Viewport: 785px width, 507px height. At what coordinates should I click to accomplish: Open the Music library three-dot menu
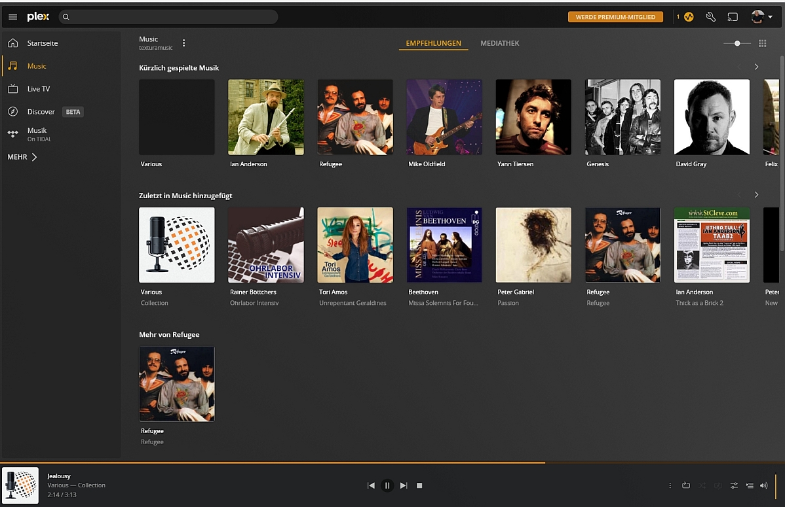184,43
